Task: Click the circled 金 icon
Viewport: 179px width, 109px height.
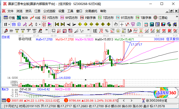Action: tap(118, 31)
